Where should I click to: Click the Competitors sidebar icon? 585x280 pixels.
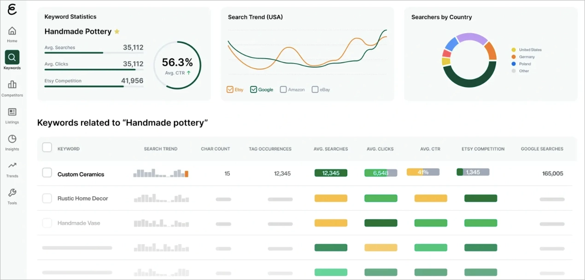point(12,86)
